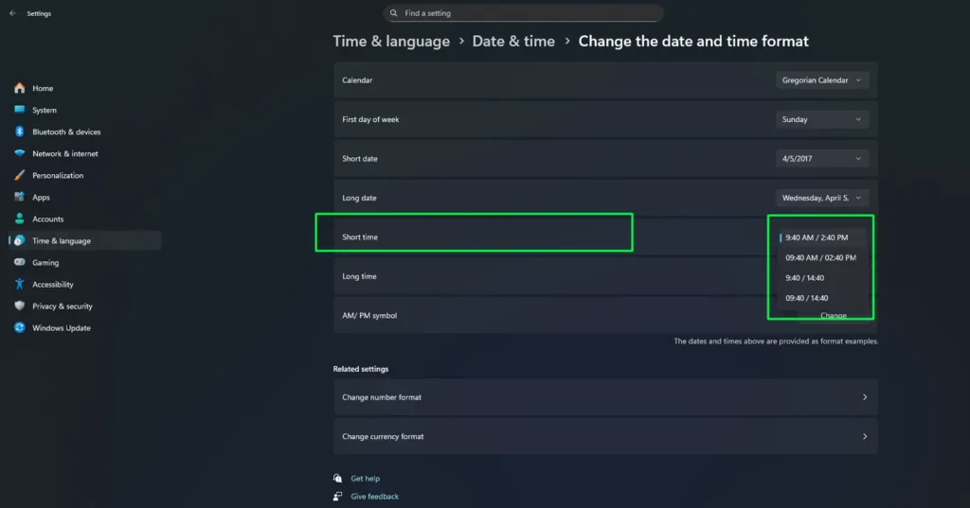The width and height of the screenshot is (970, 508).
Task: Click the back arrow in Settings
Action: tap(13, 13)
